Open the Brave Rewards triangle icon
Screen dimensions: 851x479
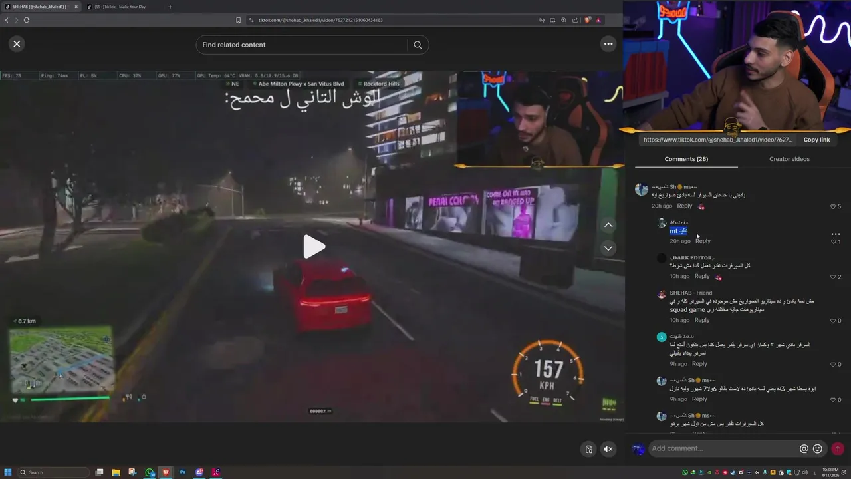598,20
